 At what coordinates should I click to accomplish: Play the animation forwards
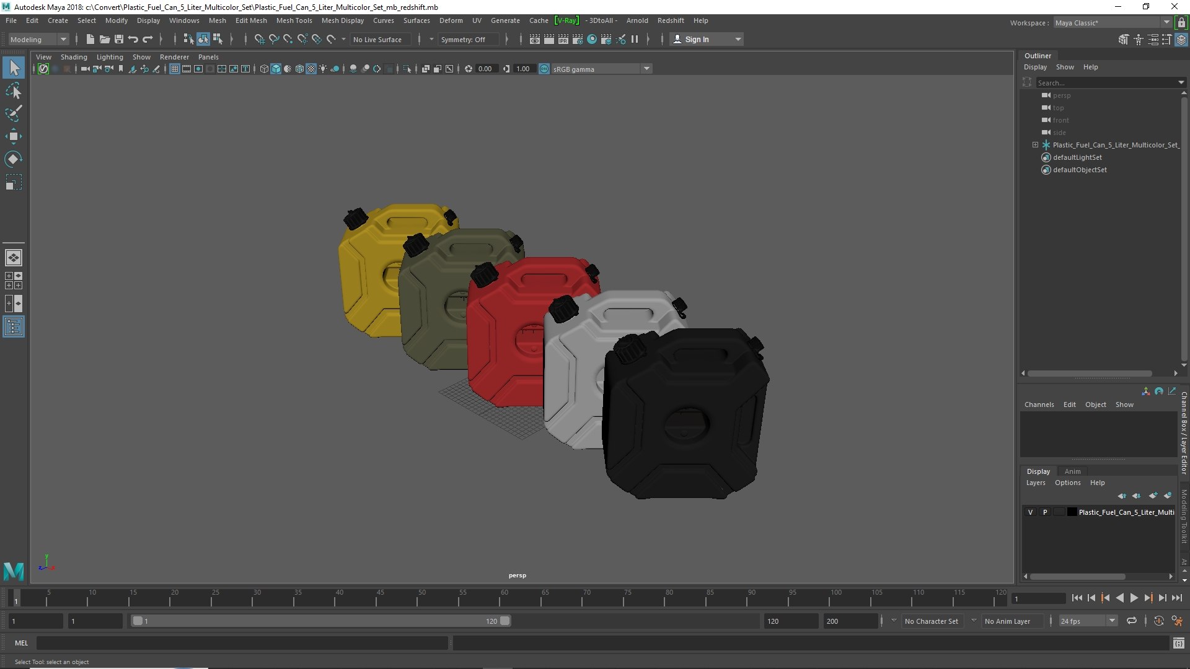coord(1134,598)
